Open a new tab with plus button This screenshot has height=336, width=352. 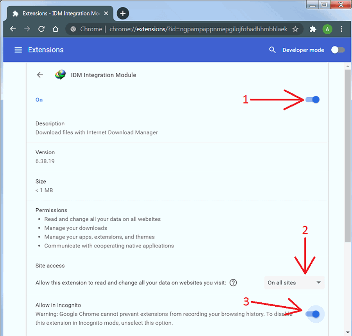[123, 13]
